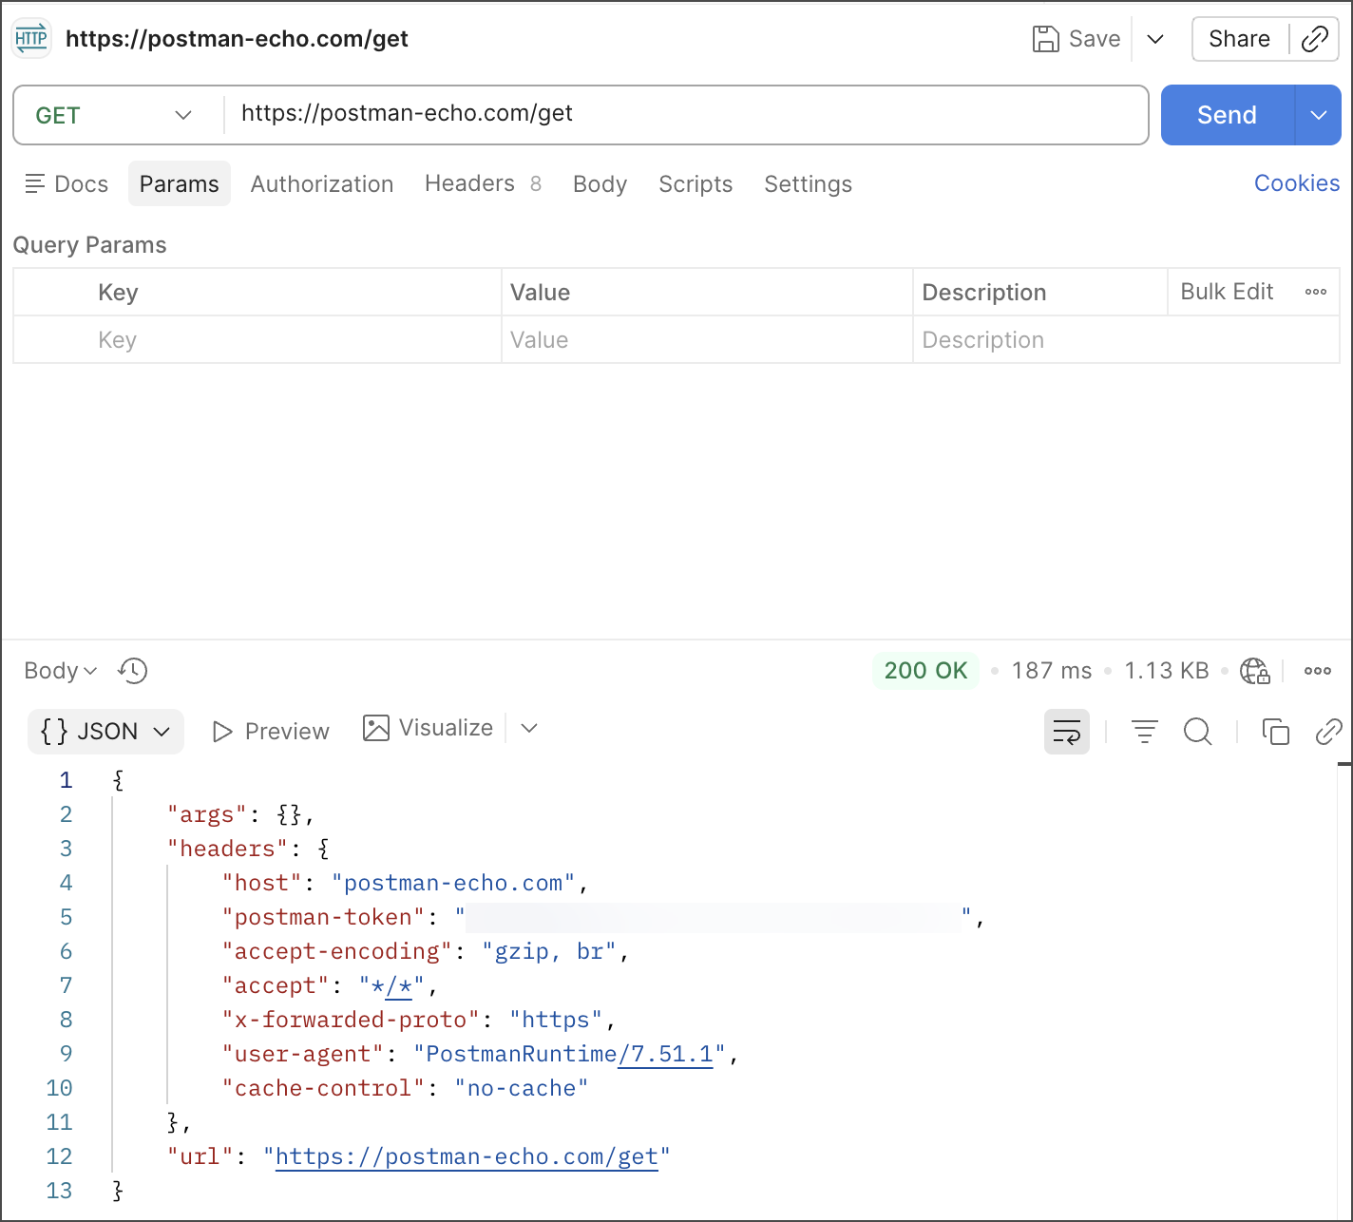
Task: Click the Save floppy disk icon
Action: pos(1045,39)
